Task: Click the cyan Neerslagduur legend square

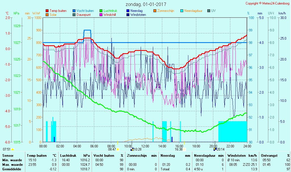Action: pyautogui.click(x=182, y=11)
